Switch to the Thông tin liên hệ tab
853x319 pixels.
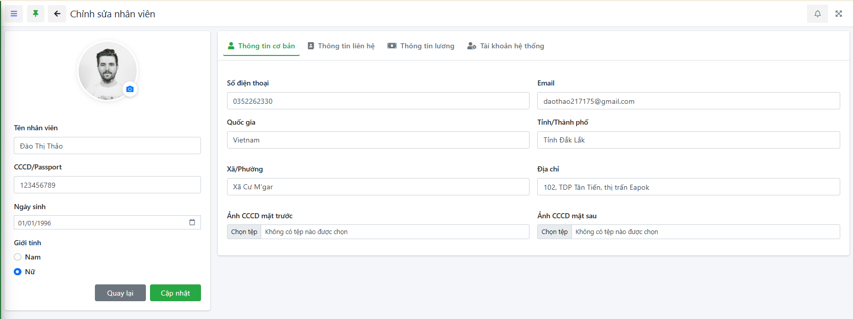(x=341, y=46)
